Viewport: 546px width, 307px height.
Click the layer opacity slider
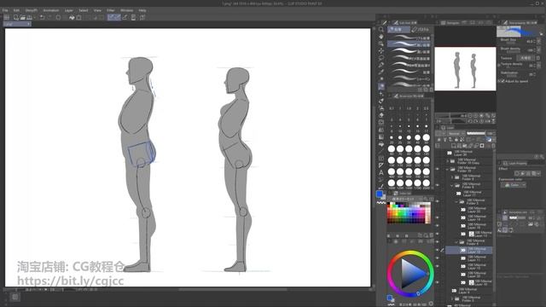point(476,133)
